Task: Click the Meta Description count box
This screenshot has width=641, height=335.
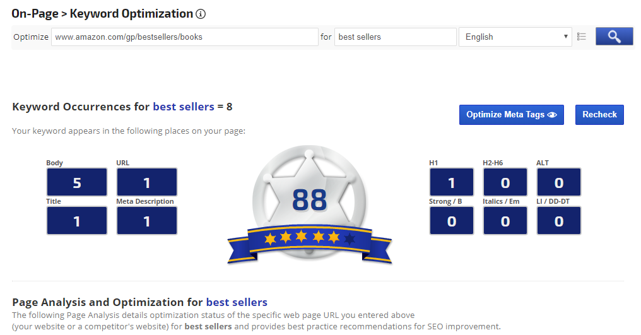Action: pyautogui.click(x=146, y=221)
